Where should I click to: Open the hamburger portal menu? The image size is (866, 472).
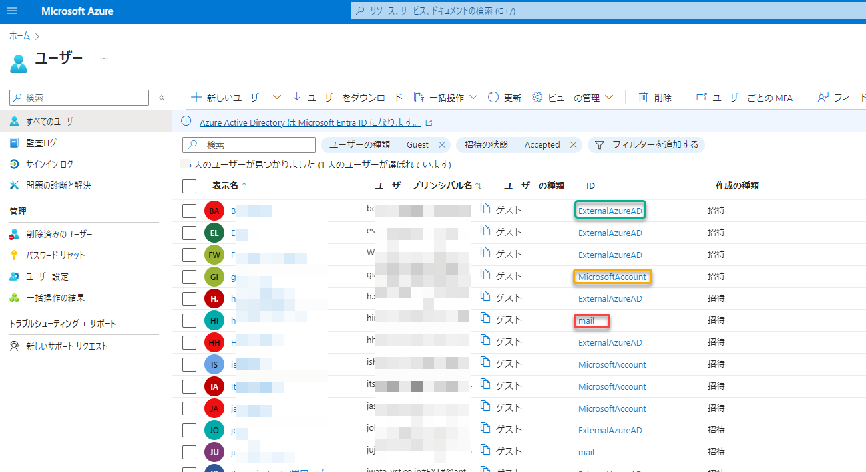12,11
